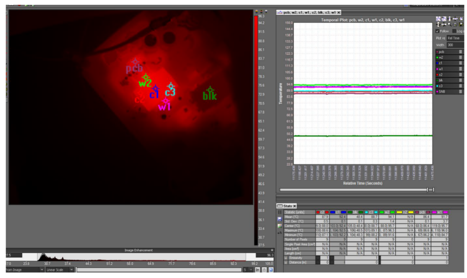
Task: Select the pcb series in plot legend
Action: point(449,52)
